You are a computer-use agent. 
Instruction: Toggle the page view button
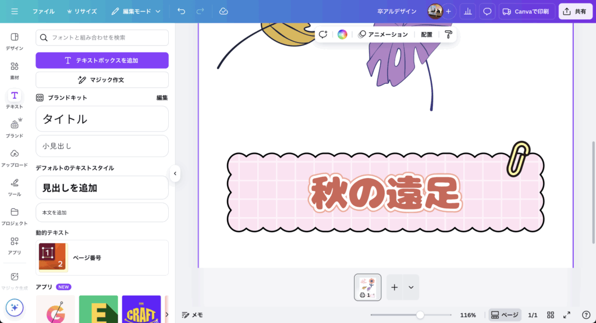click(505, 315)
